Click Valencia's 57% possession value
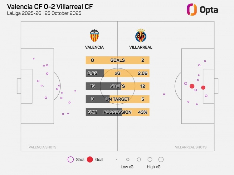This screenshot has height=175, width=234. pos(92,112)
